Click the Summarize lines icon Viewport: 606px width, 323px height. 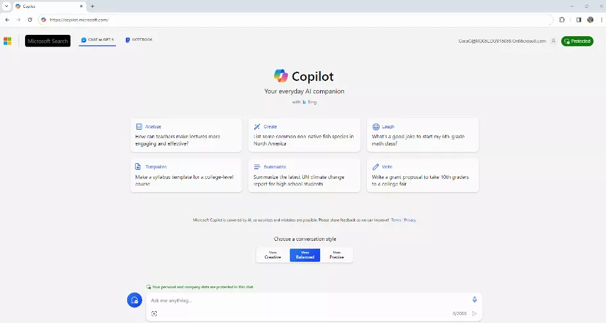[x=257, y=166]
